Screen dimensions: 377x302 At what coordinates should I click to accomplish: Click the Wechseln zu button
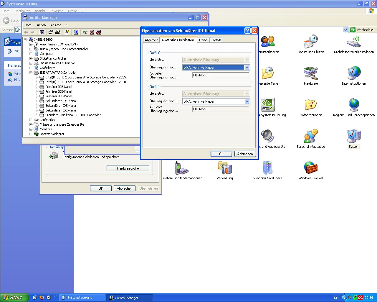(362, 30)
